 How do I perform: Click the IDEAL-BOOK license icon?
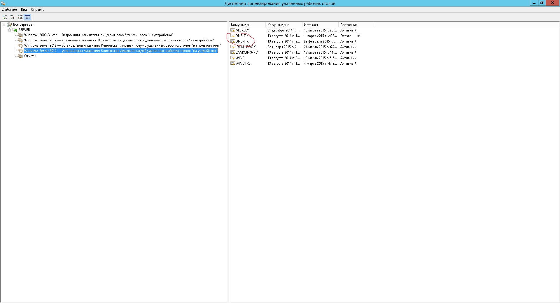click(x=233, y=47)
